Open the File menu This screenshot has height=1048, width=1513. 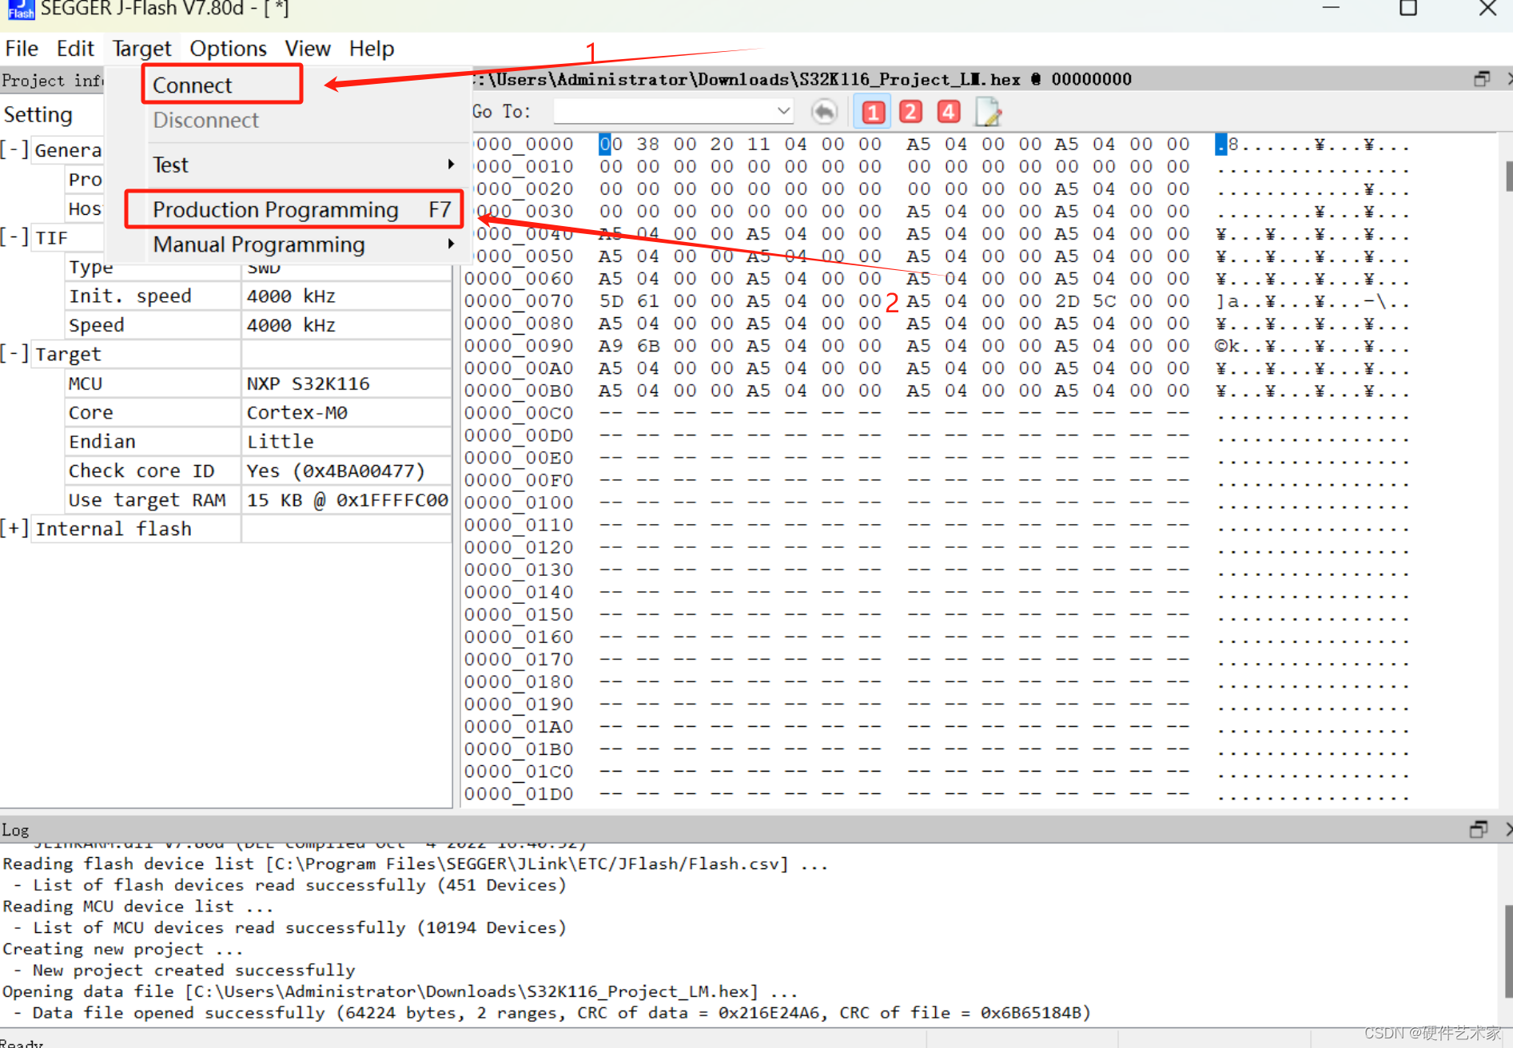coord(22,49)
